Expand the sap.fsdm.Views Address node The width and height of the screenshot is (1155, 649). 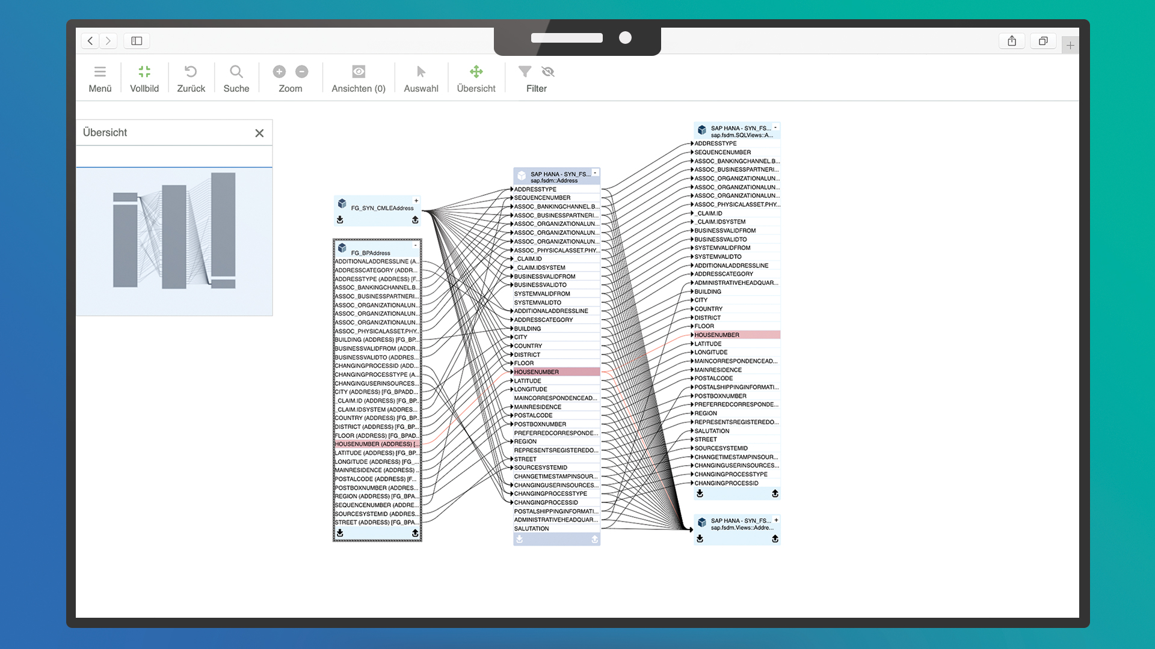coord(776,520)
